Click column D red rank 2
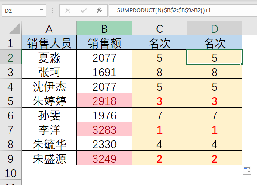This screenshot has height=185, width=257. coord(214,158)
